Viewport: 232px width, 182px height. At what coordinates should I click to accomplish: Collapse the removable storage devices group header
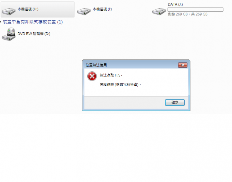point(33,22)
